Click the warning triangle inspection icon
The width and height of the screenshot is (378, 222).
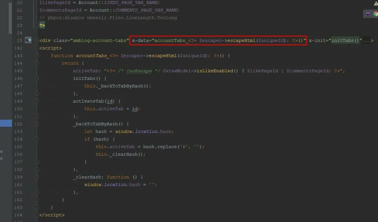tap(375, 3)
